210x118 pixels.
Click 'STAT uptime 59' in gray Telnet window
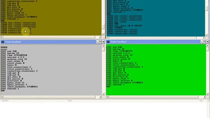[x=10, y=53]
